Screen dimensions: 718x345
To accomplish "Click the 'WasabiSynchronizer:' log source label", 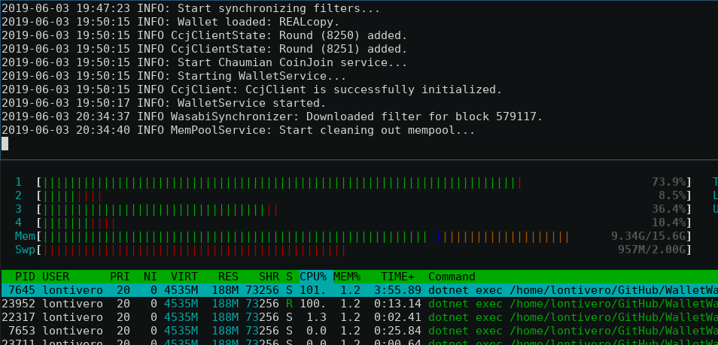I will [x=235, y=117].
